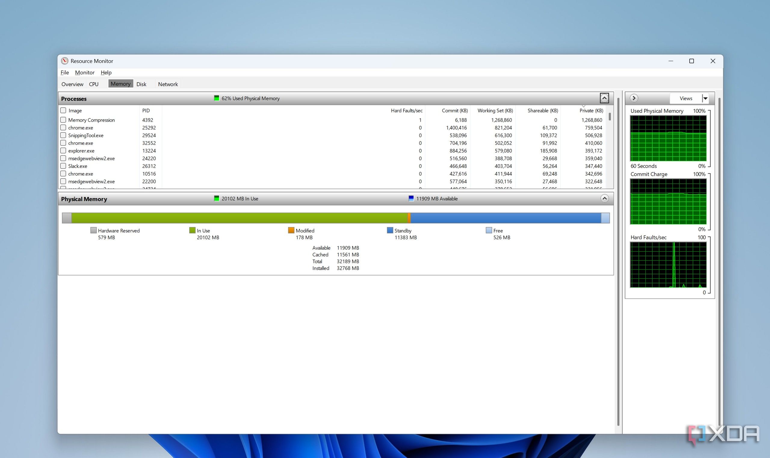
Task: Check the explorer.exe checkbox
Action: pos(63,151)
